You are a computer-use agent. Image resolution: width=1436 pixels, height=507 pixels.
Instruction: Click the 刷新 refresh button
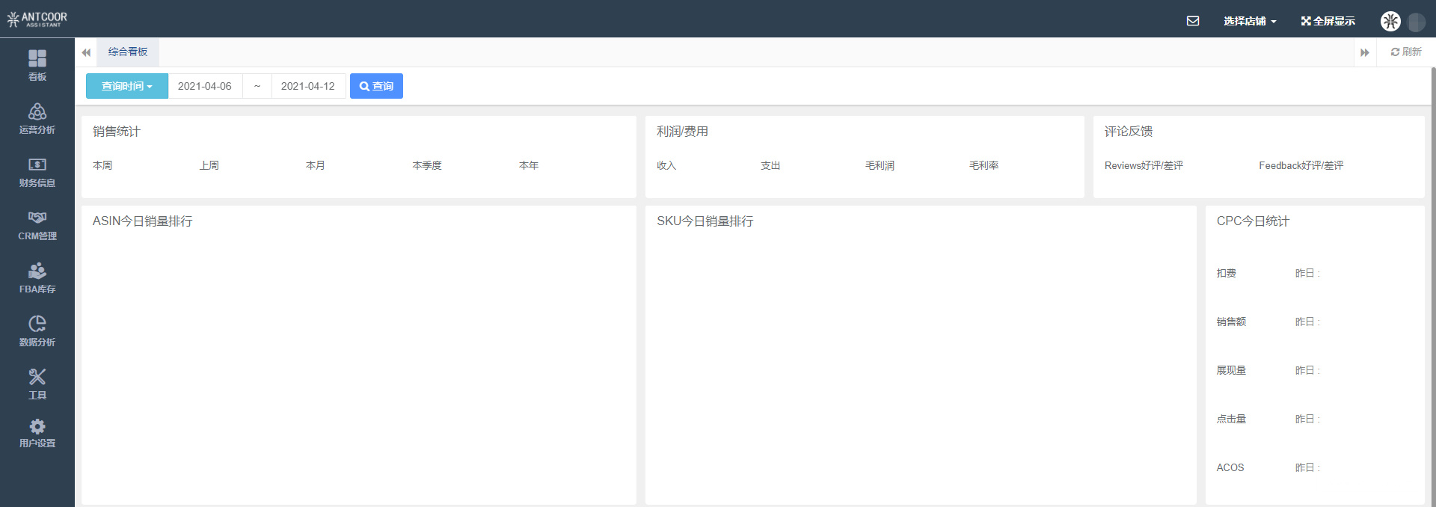(x=1406, y=52)
